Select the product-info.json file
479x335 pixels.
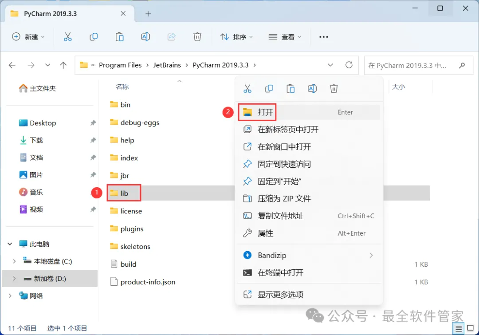(x=143, y=282)
